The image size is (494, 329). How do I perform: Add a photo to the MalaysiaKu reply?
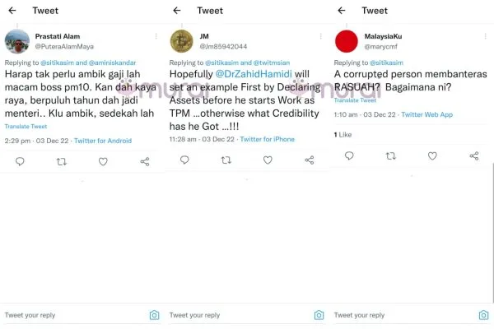tap(483, 315)
